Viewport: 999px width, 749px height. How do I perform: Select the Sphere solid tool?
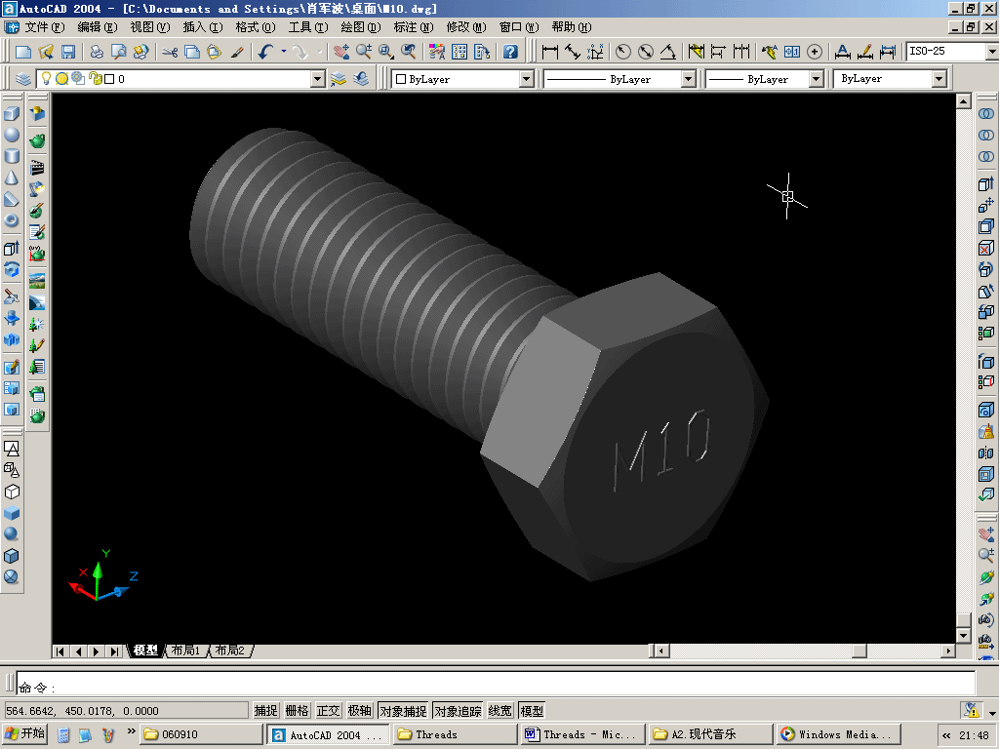(x=12, y=135)
